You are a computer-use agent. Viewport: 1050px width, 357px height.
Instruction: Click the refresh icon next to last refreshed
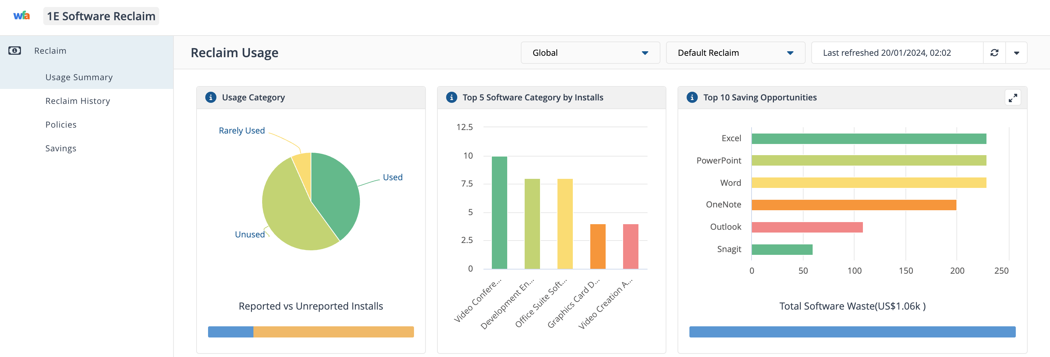tap(994, 53)
